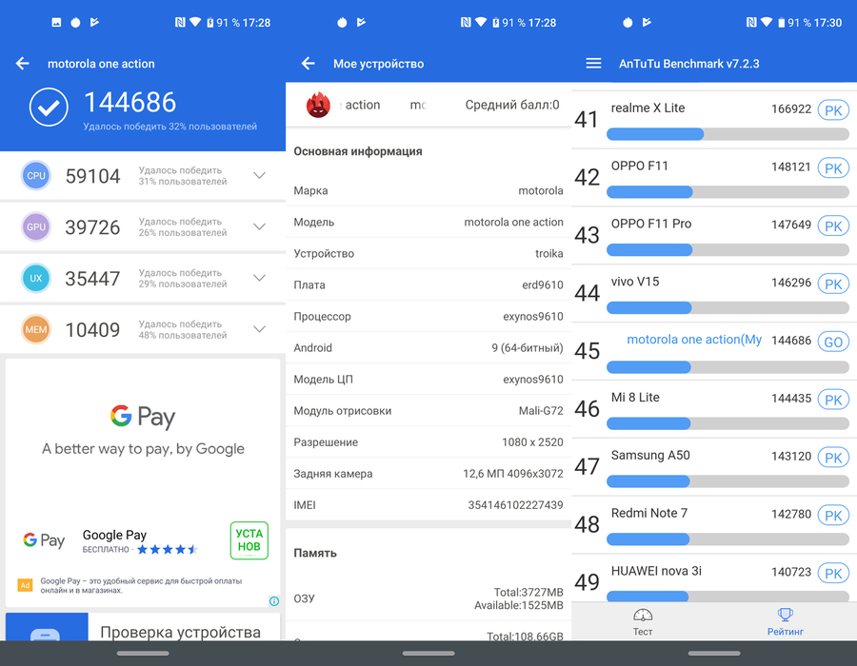Compare with realme X Lite via PK

(833, 110)
